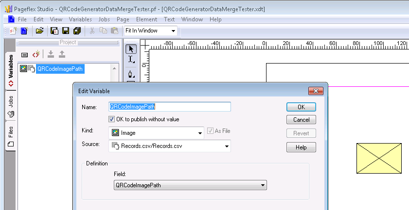Switch to the Variables side tab
The image size is (409, 210).
11,70
